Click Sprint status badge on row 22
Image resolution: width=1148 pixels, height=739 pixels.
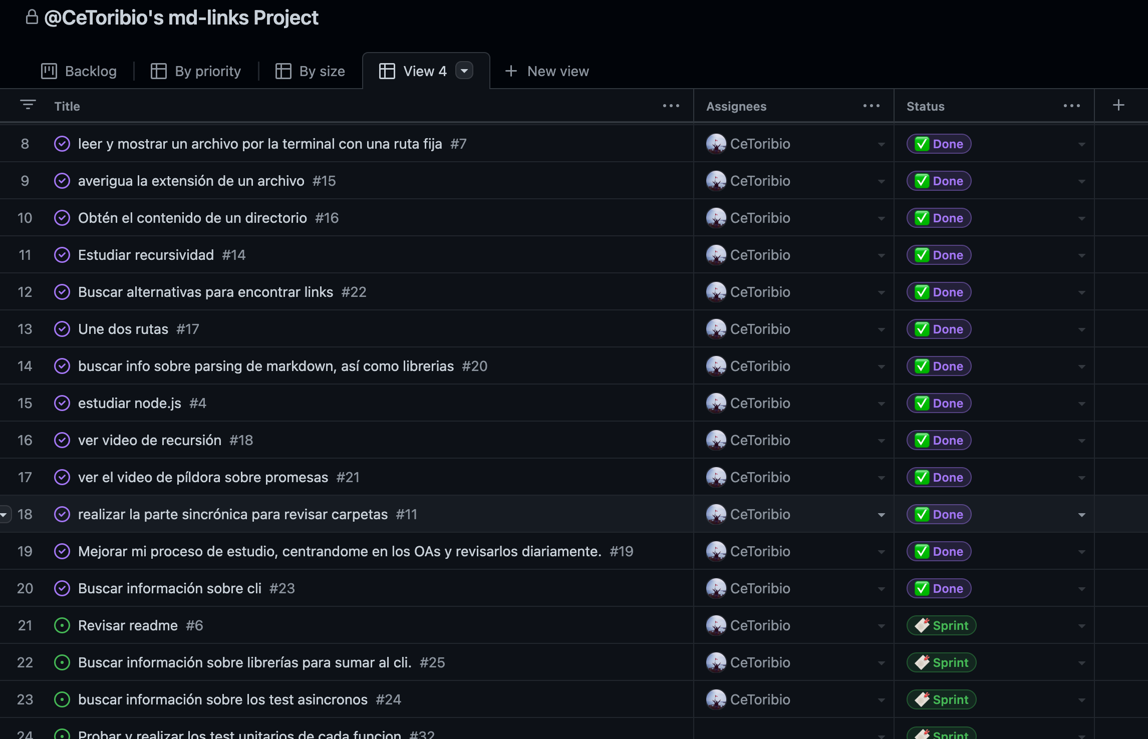[941, 663]
